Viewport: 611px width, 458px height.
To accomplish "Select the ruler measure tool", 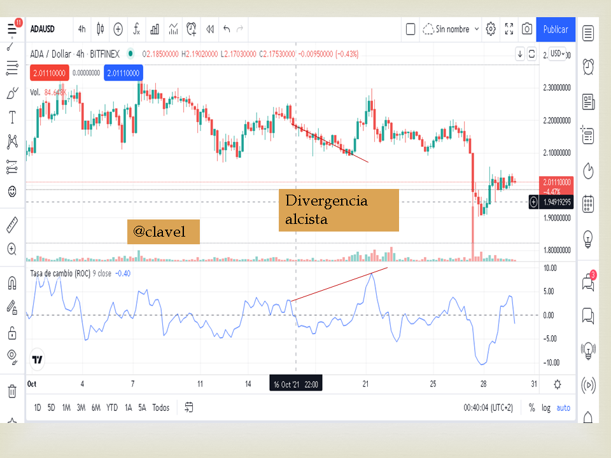I will [x=12, y=225].
